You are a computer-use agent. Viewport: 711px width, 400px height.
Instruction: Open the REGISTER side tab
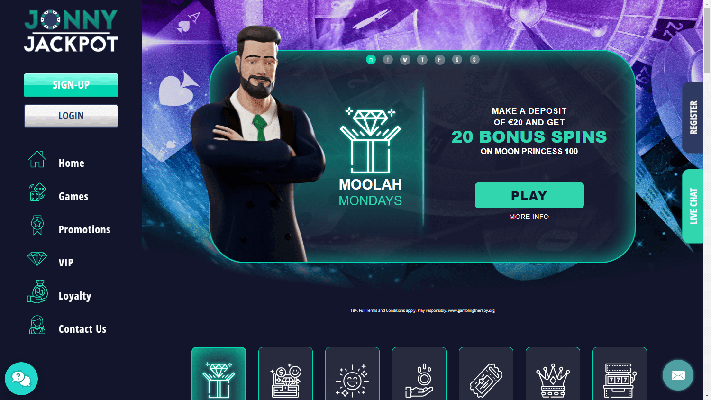tap(693, 118)
